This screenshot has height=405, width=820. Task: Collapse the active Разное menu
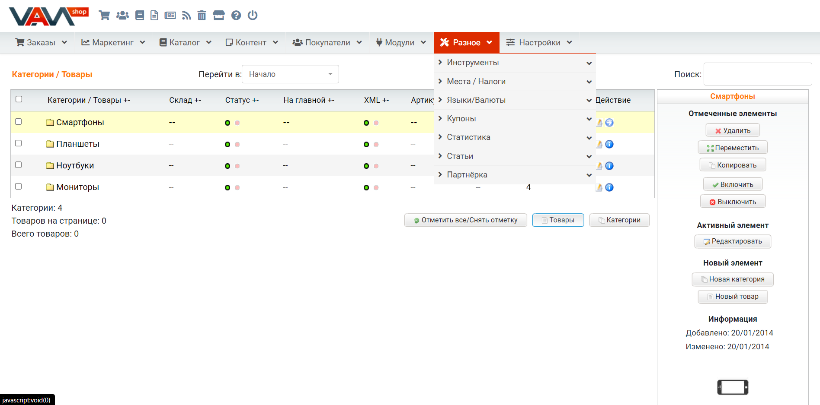coord(466,43)
